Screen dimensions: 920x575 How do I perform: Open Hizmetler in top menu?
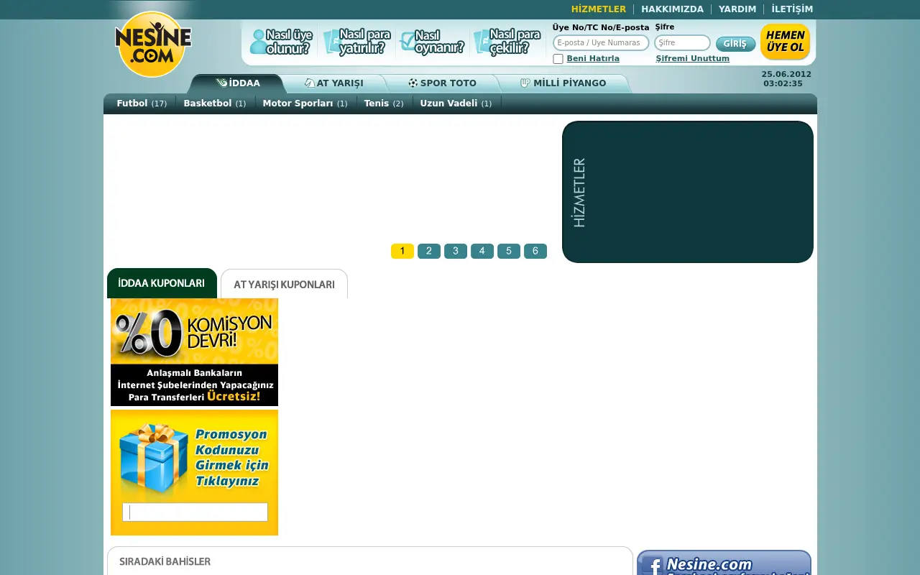599,9
